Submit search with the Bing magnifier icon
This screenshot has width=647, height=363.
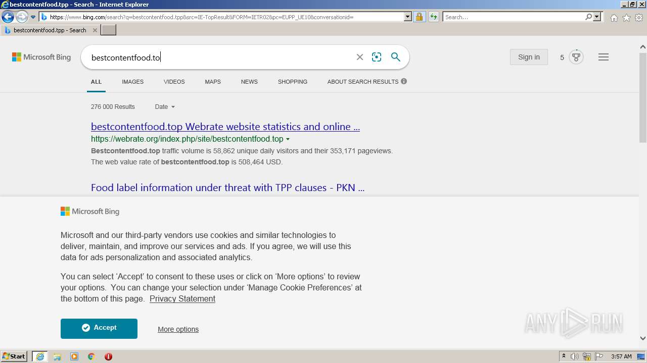click(x=396, y=57)
